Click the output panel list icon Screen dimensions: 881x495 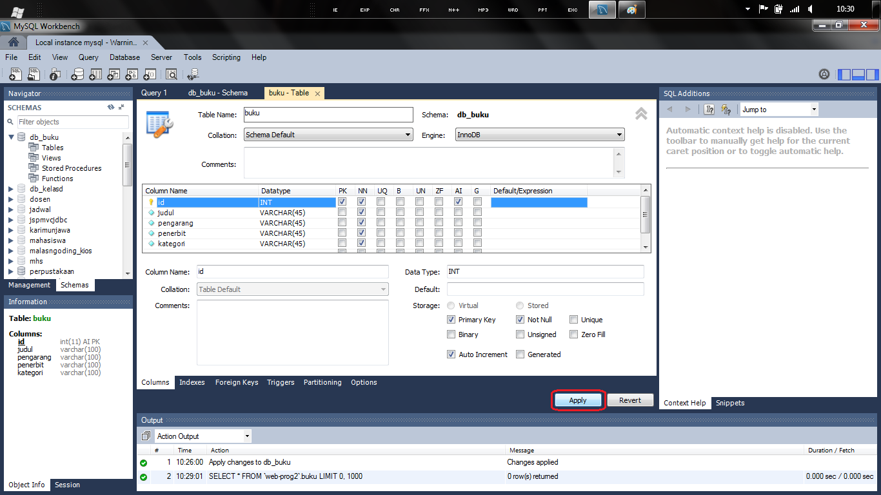tap(146, 436)
